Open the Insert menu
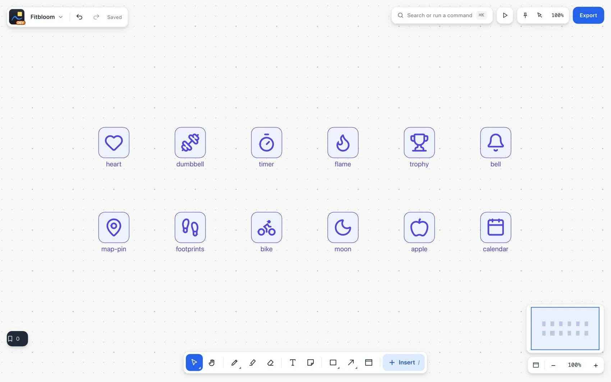This screenshot has height=382, width=611. tap(404, 363)
